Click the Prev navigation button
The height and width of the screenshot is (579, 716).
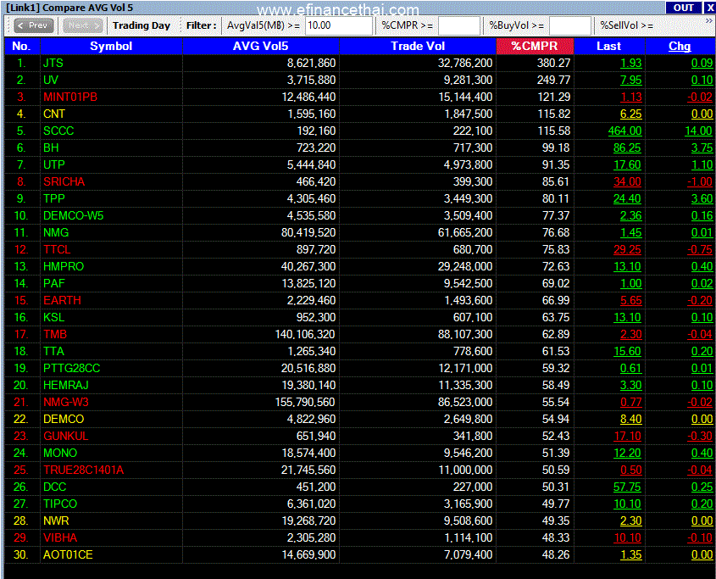[34, 25]
